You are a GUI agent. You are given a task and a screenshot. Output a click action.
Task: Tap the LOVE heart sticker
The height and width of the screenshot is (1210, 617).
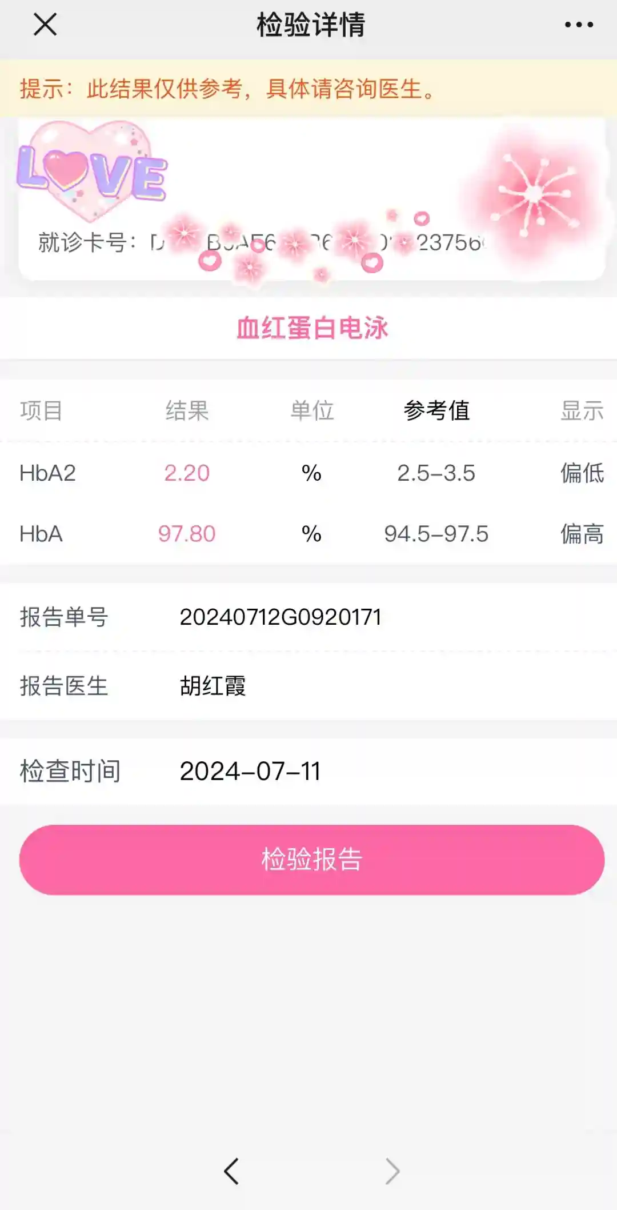(91, 171)
